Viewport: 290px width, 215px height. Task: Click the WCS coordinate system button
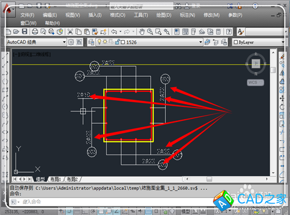tap(255, 83)
